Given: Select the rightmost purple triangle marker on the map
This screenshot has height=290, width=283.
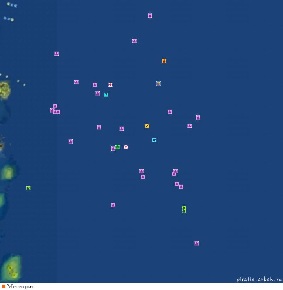Looking at the screenshot, I should [198, 117].
